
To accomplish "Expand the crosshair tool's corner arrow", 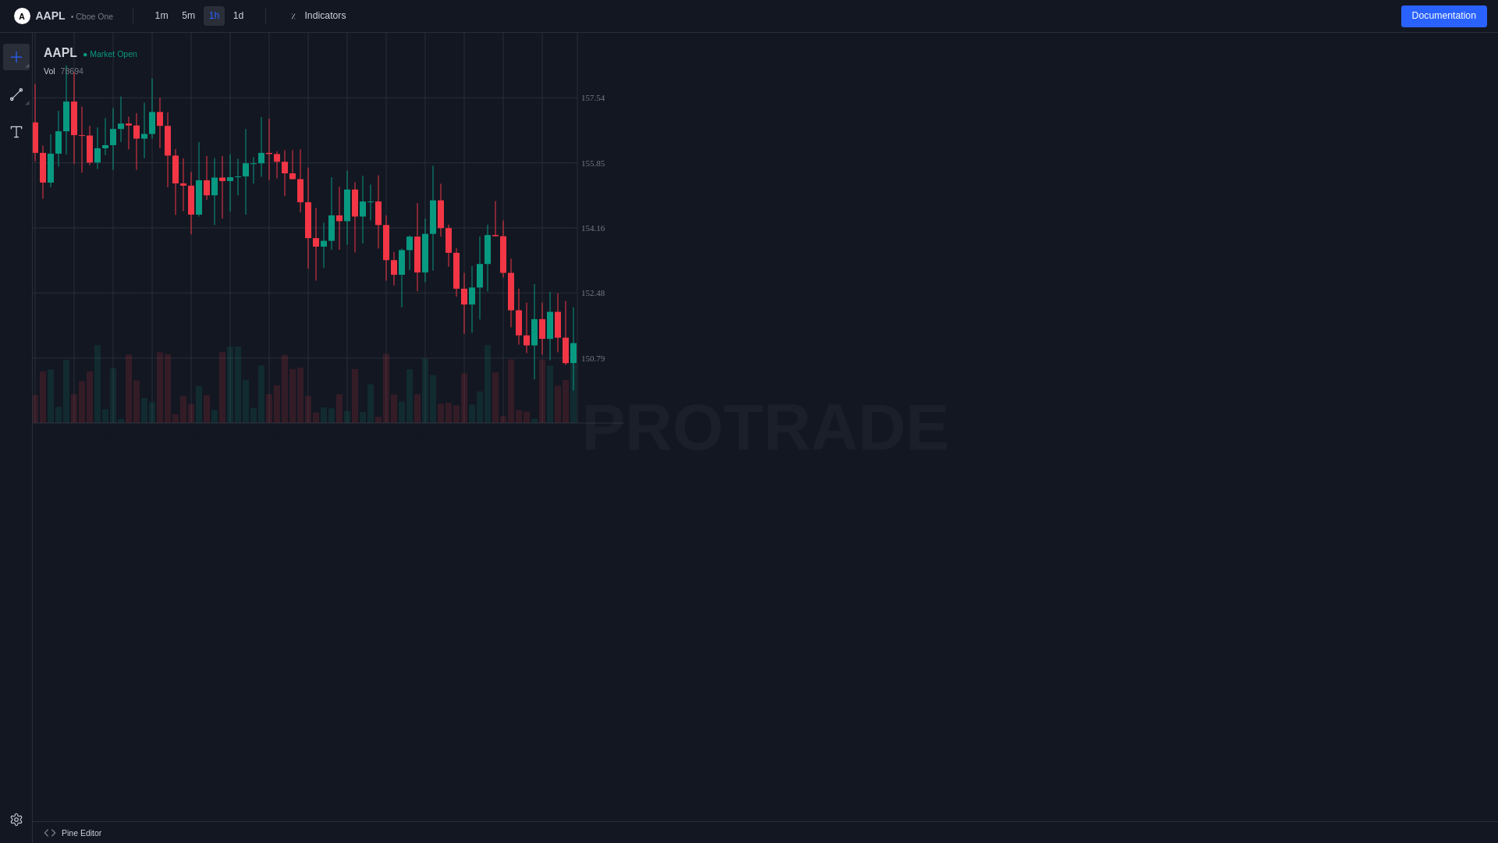I will tap(27, 66).
